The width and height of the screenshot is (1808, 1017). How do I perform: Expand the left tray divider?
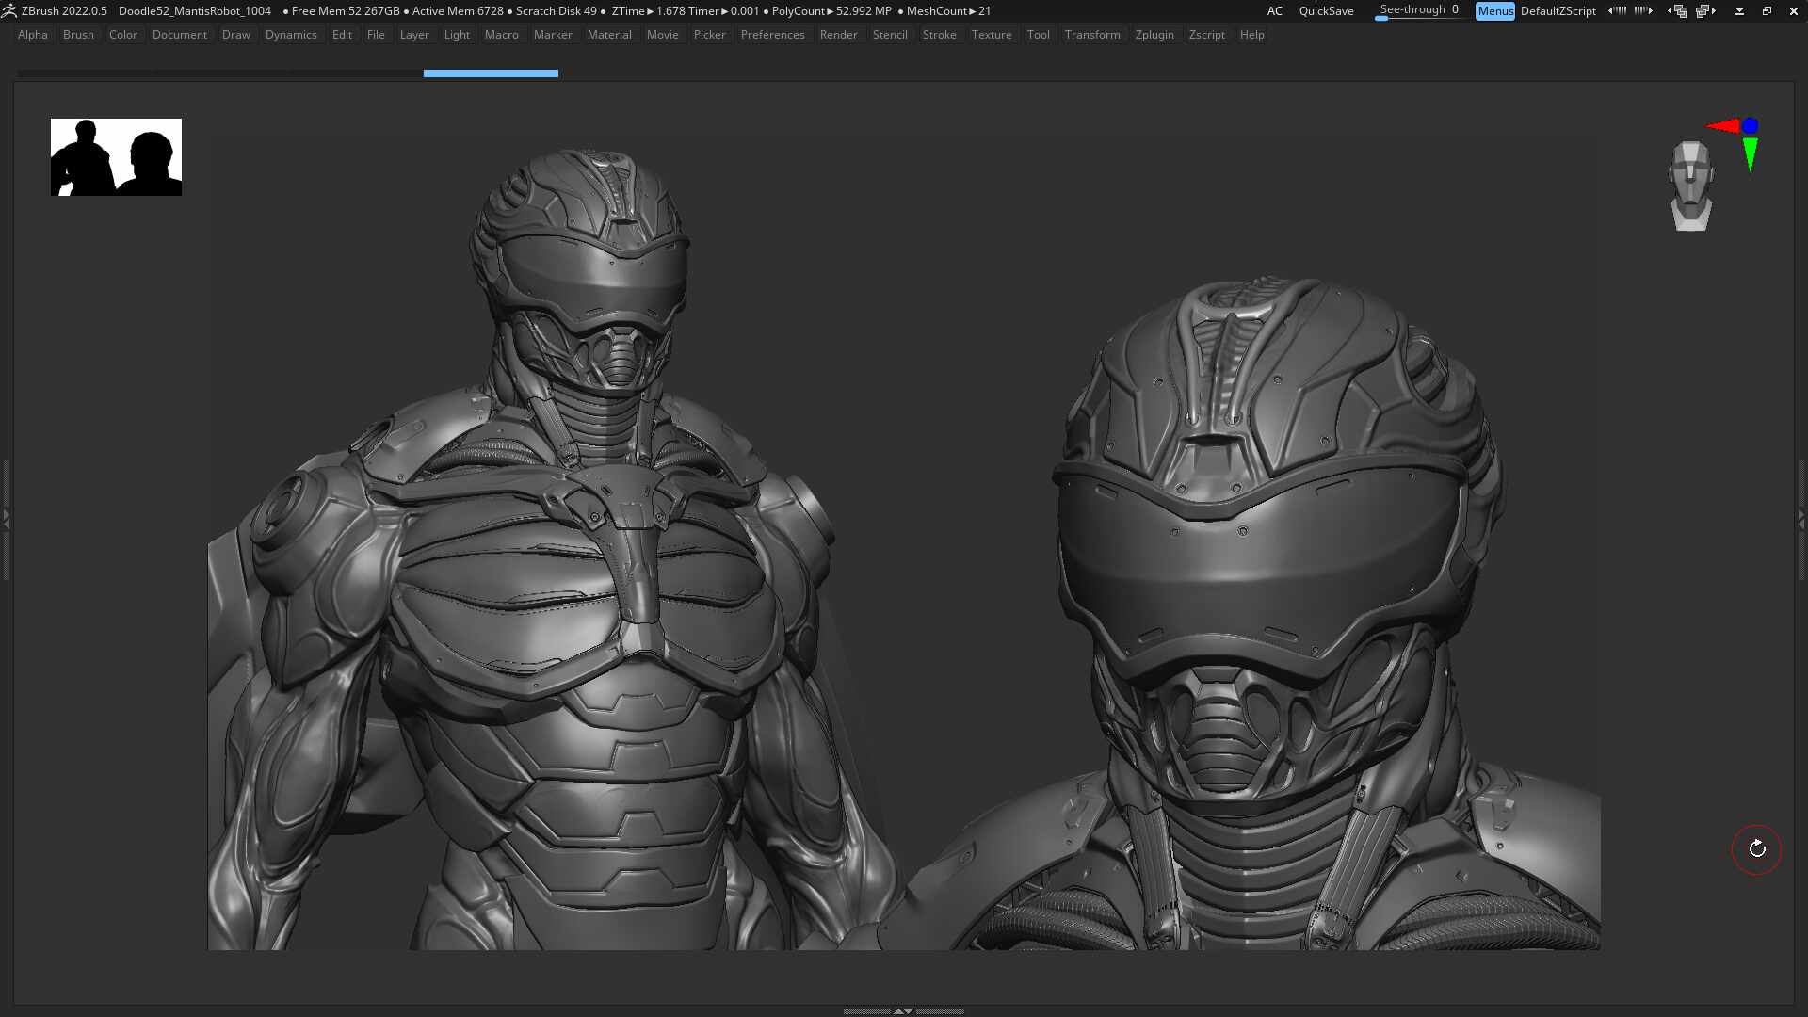tap(6, 518)
